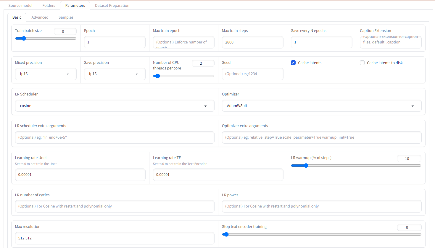Switch to the Source model tab

coord(20,5)
